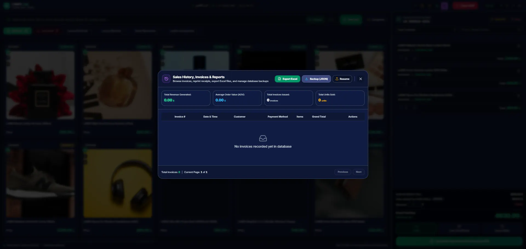
Task: Go to the Next invoices page
Action: tap(359, 172)
